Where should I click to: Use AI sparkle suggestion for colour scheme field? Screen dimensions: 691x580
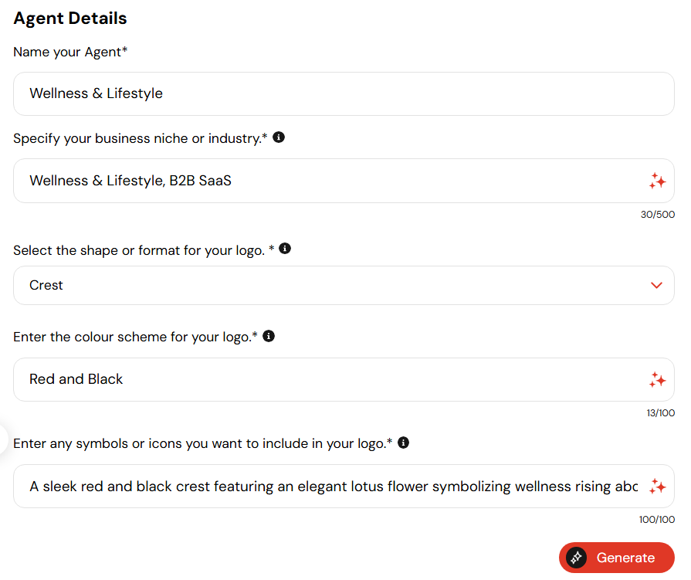[x=657, y=379]
